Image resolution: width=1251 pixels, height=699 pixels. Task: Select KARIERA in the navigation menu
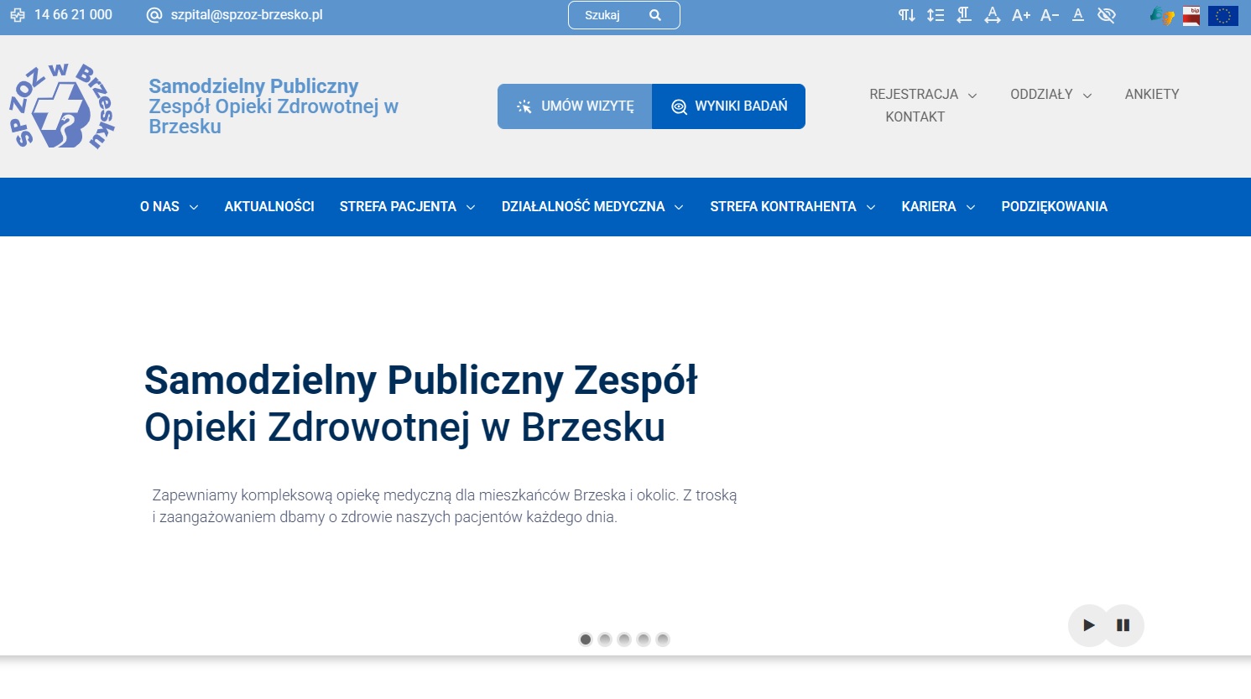pyautogui.click(x=929, y=206)
